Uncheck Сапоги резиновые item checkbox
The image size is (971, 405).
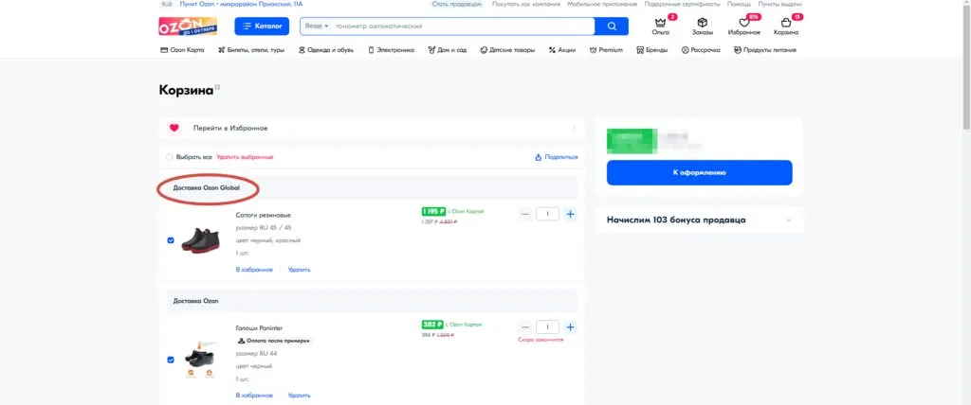click(x=171, y=240)
